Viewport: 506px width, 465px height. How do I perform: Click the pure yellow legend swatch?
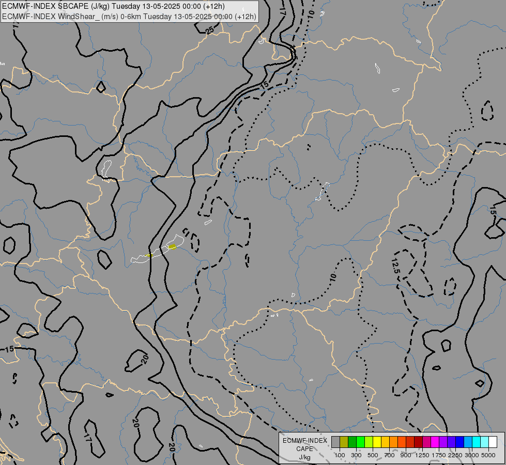(377, 442)
